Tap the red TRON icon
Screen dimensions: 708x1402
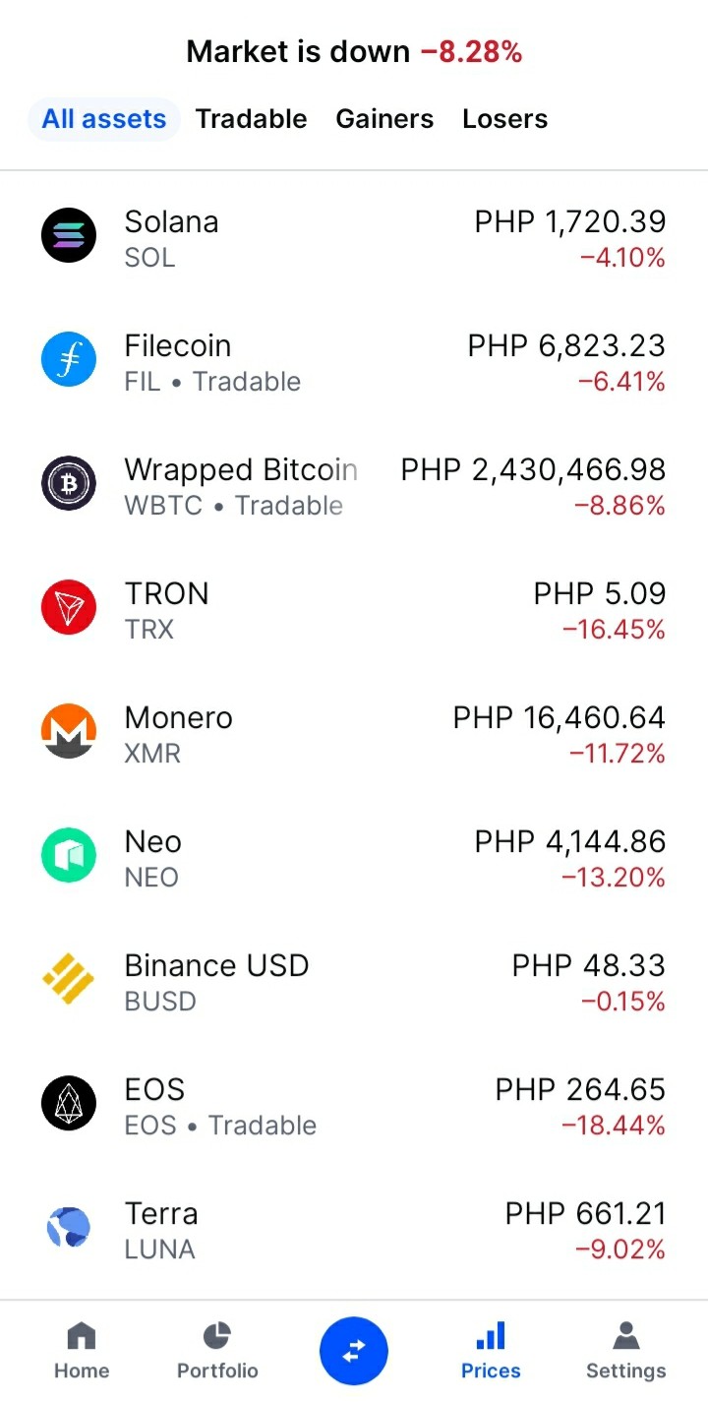tap(69, 607)
